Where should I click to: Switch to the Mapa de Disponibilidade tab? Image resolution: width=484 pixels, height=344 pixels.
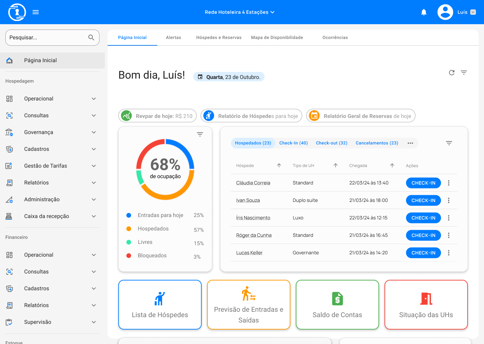277,38
